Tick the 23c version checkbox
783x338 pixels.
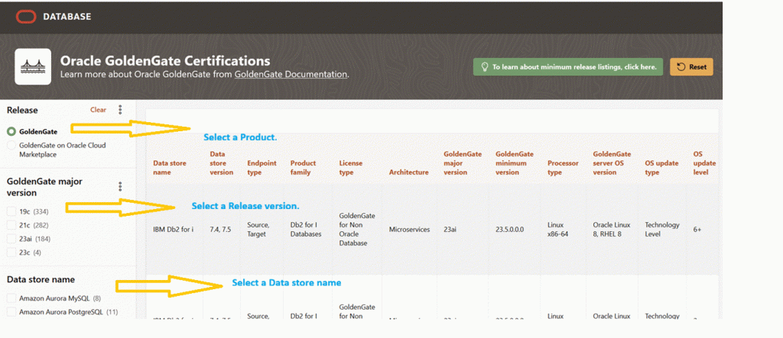tap(11, 253)
